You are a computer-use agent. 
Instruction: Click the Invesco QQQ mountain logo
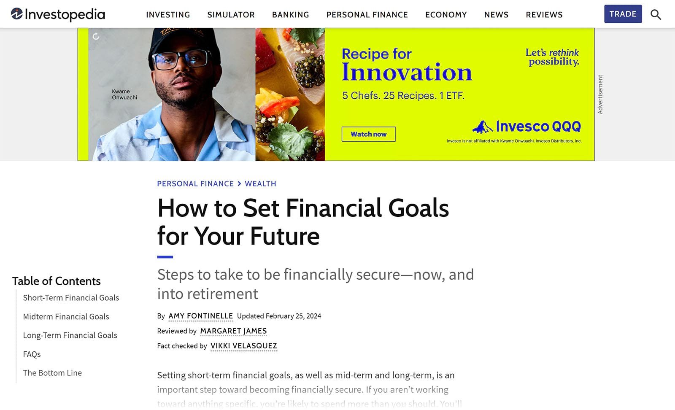click(x=482, y=126)
